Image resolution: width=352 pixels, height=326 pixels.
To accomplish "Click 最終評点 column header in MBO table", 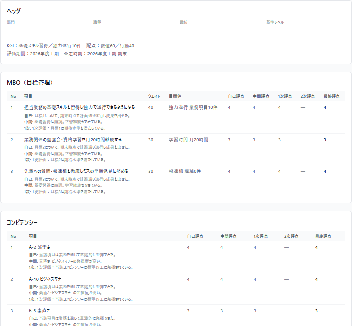I will pyautogui.click(x=331, y=96).
